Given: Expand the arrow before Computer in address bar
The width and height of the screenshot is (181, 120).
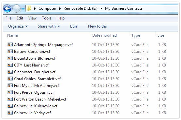Looking at the screenshot, I should pyautogui.click(x=35, y=8).
